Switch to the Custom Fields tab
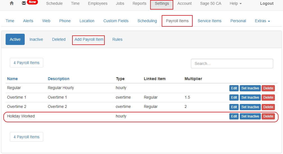The height and width of the screenshot is (154, 283). (116, 21)
